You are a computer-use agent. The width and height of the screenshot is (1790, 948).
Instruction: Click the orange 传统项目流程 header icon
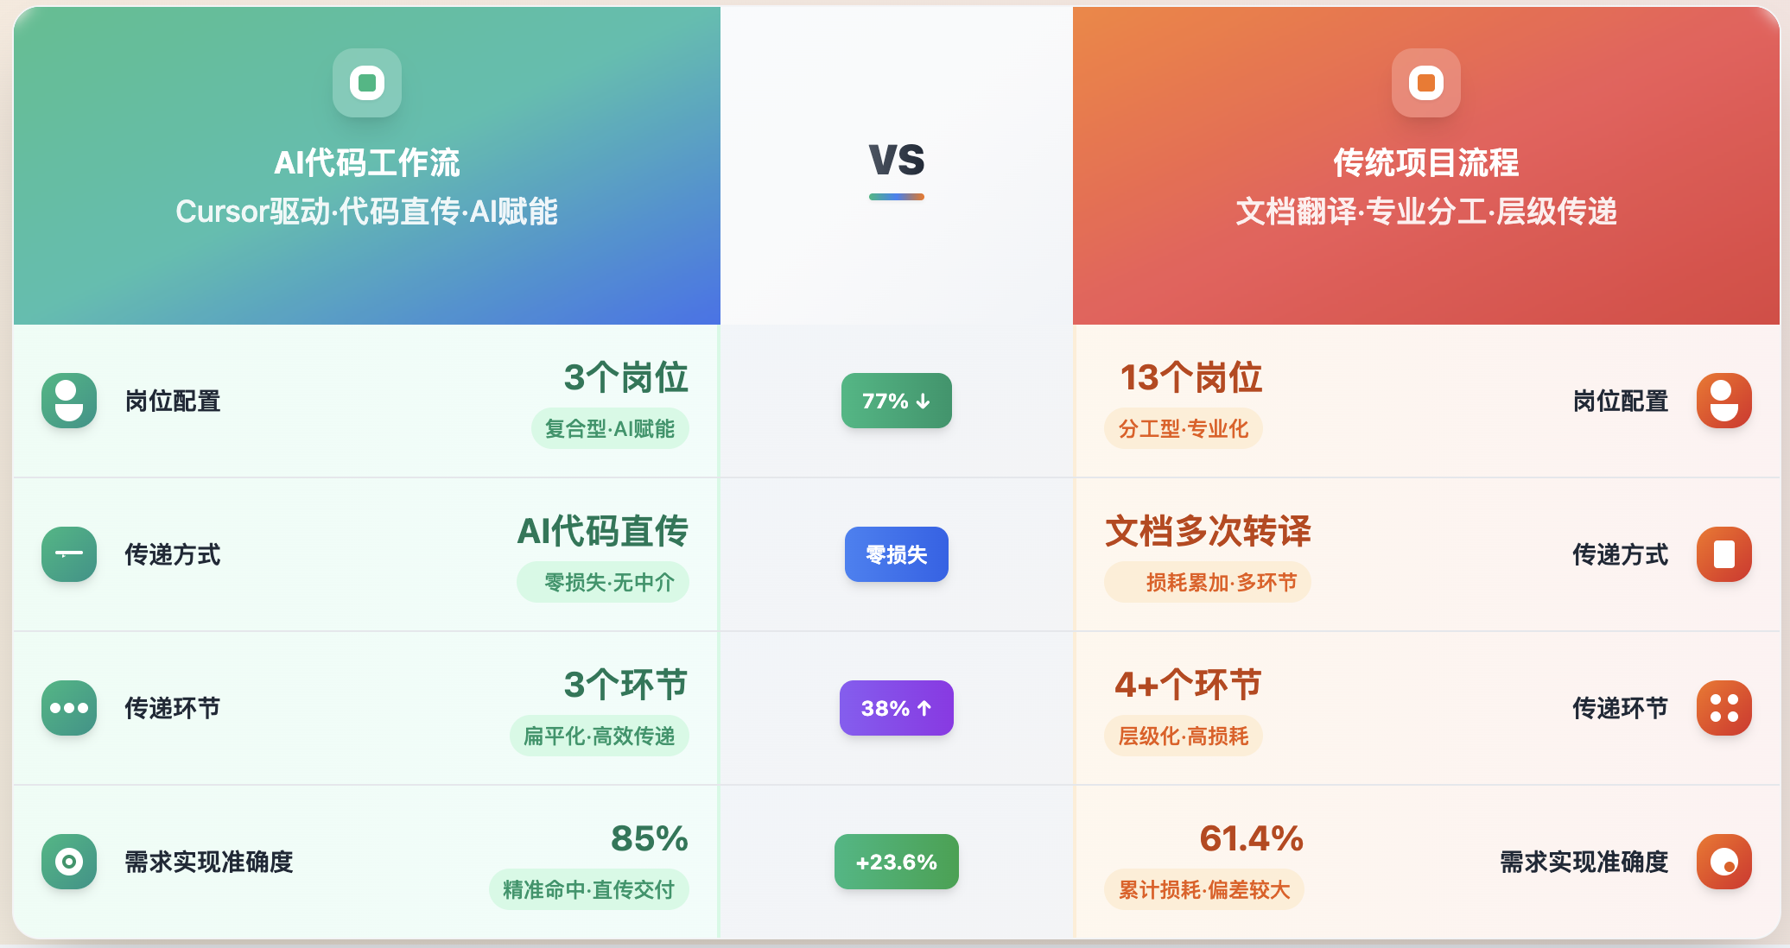[1426, 83]
